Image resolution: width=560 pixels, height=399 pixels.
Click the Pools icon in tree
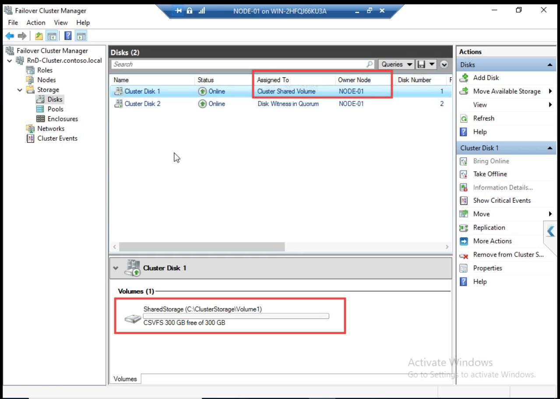[x=40, y=109]
